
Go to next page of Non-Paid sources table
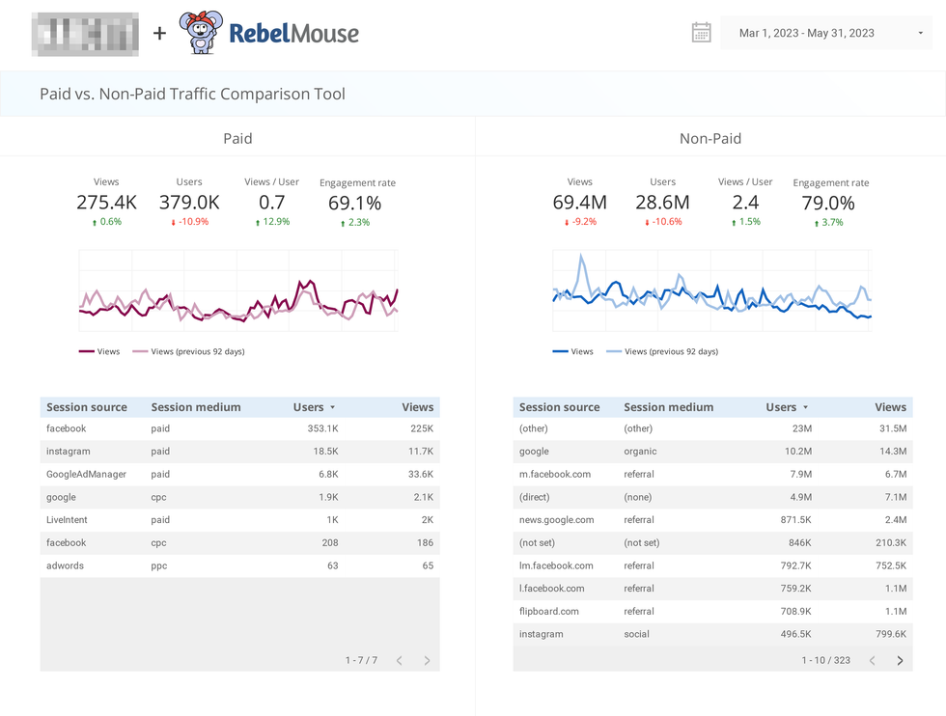coord(900,660)
